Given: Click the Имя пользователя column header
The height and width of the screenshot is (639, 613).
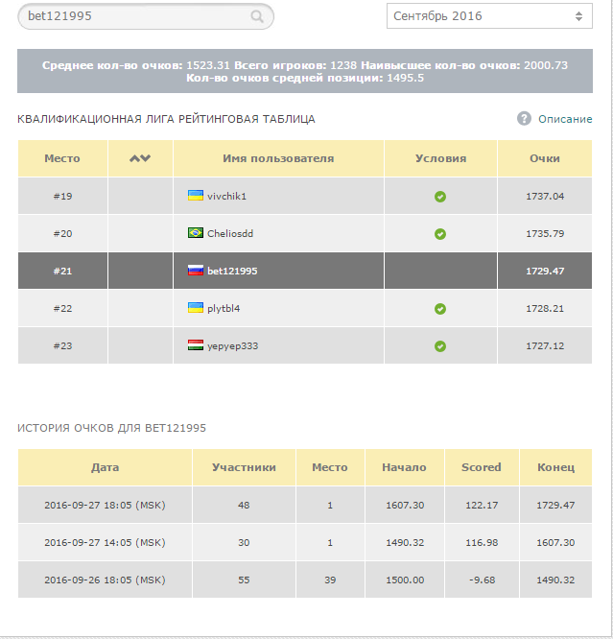Looking at the screenshot, I should [278, 158].
